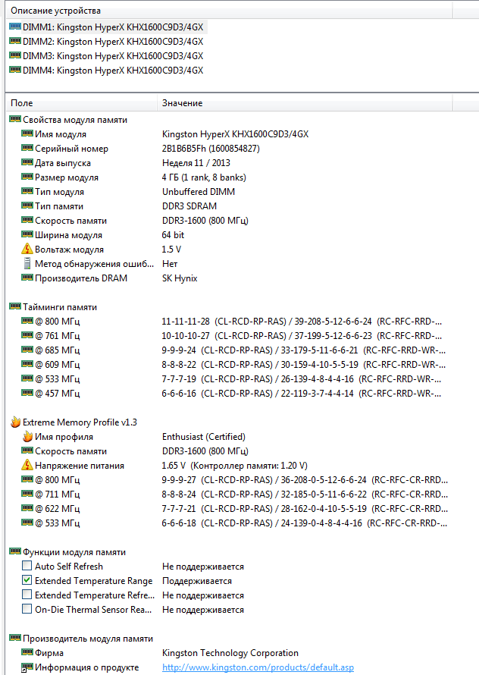Click the 'Вольтаж модуля' warning icon
The height and width of the screenshot is (675, 479).
[27, 249]
